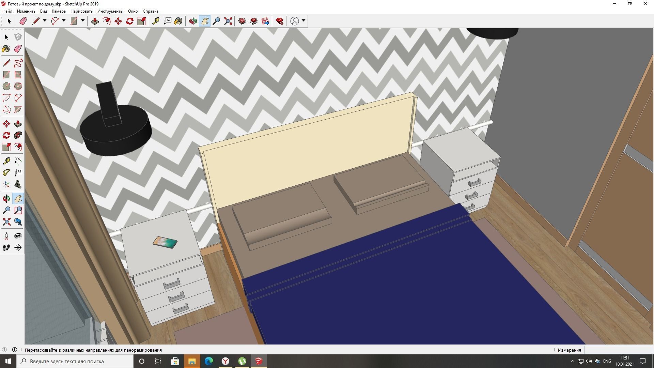
Task: Expand the Arc tool dropdown arrow
Action: point(63,21)
